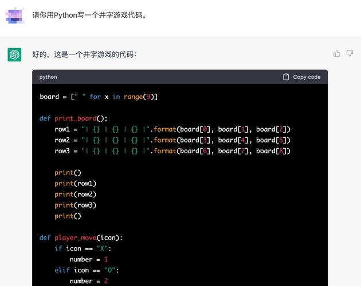
Task: Click the row1 format code line
Action: click(x=172, y=129)
